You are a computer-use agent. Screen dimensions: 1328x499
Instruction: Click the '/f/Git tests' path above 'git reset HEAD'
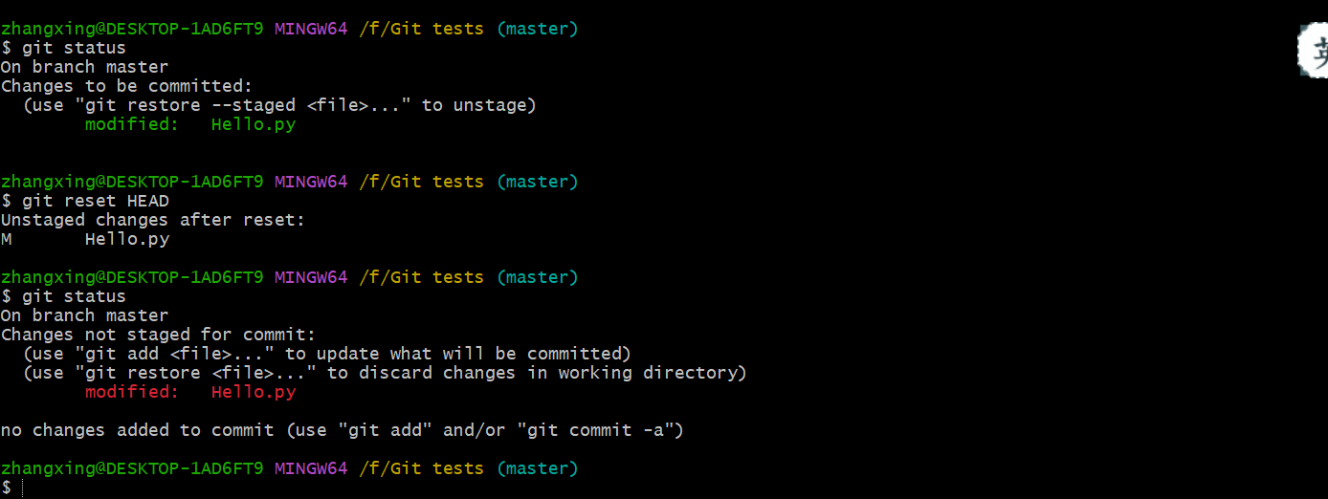coord(422,182)
